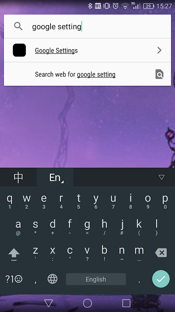
Task: Tap the magnifier search icon
Action: [x=18, y=26]
